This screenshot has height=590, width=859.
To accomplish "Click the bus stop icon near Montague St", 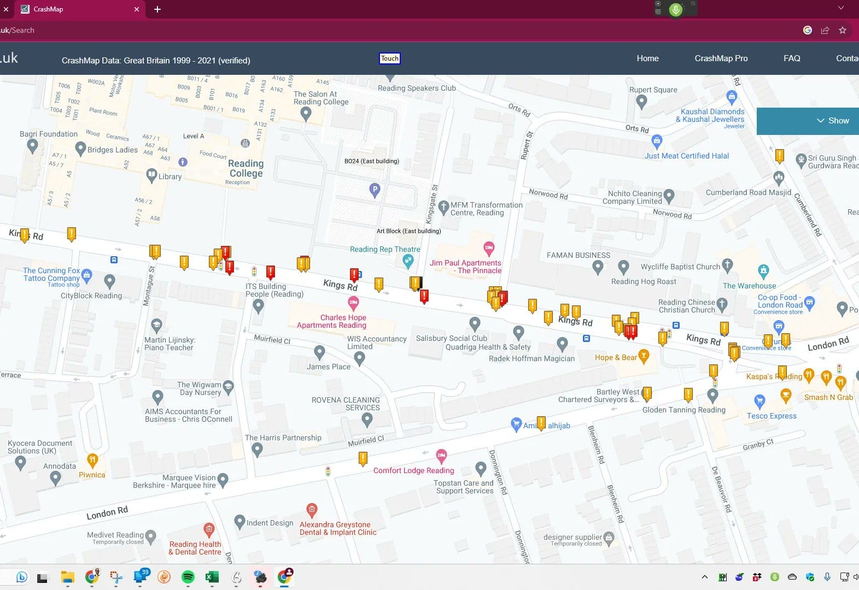I will pyautogui.click(x=114, y=260).
